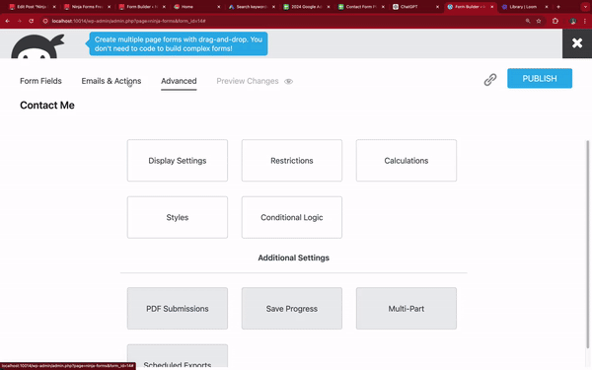Open Display Settings panel

pyautogui.click(x=178, y=161)
